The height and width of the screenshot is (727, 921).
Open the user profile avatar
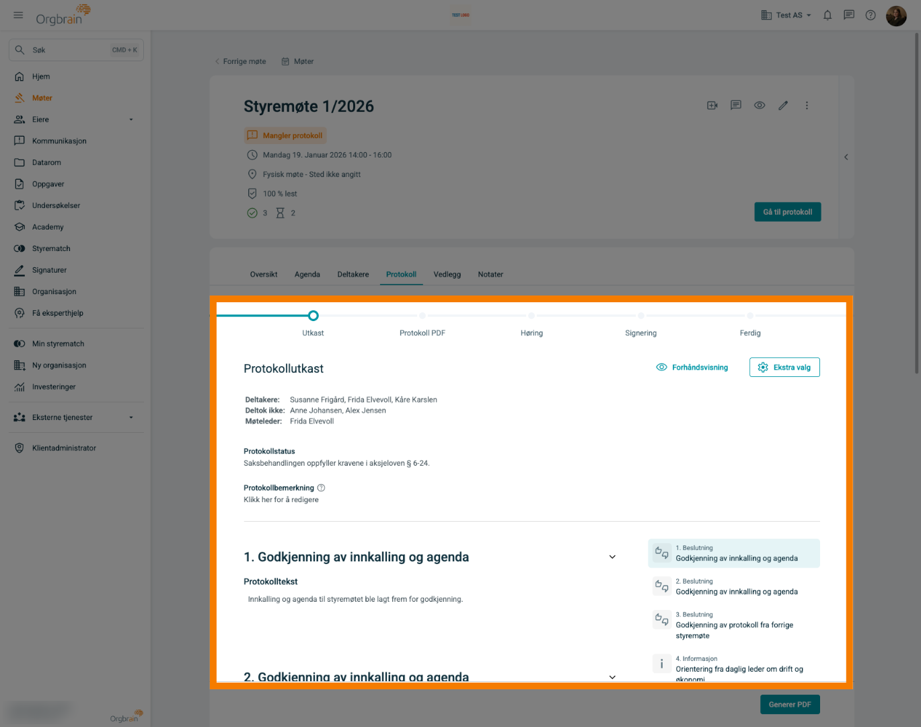coord(896,15)
